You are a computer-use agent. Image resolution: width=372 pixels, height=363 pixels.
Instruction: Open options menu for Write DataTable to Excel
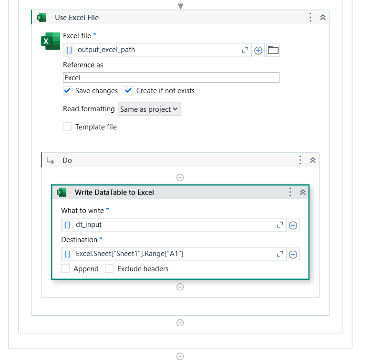pos(290,192)
